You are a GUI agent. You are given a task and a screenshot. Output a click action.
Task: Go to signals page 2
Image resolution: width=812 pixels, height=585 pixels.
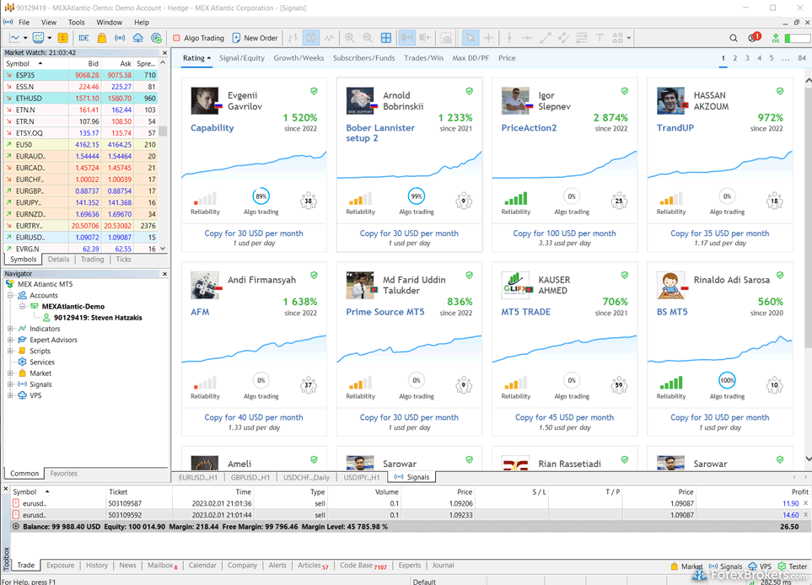click(x=734, y=58)
